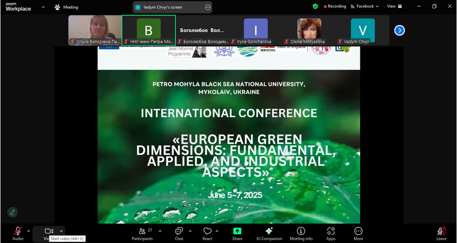Open AI Companion
Image resolution: width=457 pixels, height=243 pixels.
269,234
